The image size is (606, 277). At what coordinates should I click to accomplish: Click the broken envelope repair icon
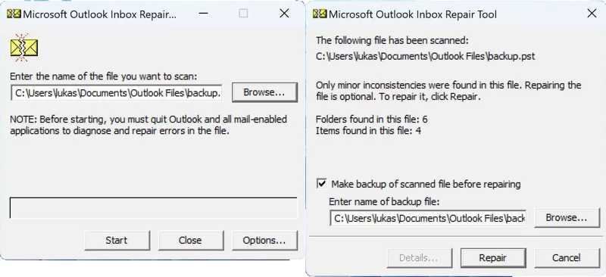tap(24, 48)
